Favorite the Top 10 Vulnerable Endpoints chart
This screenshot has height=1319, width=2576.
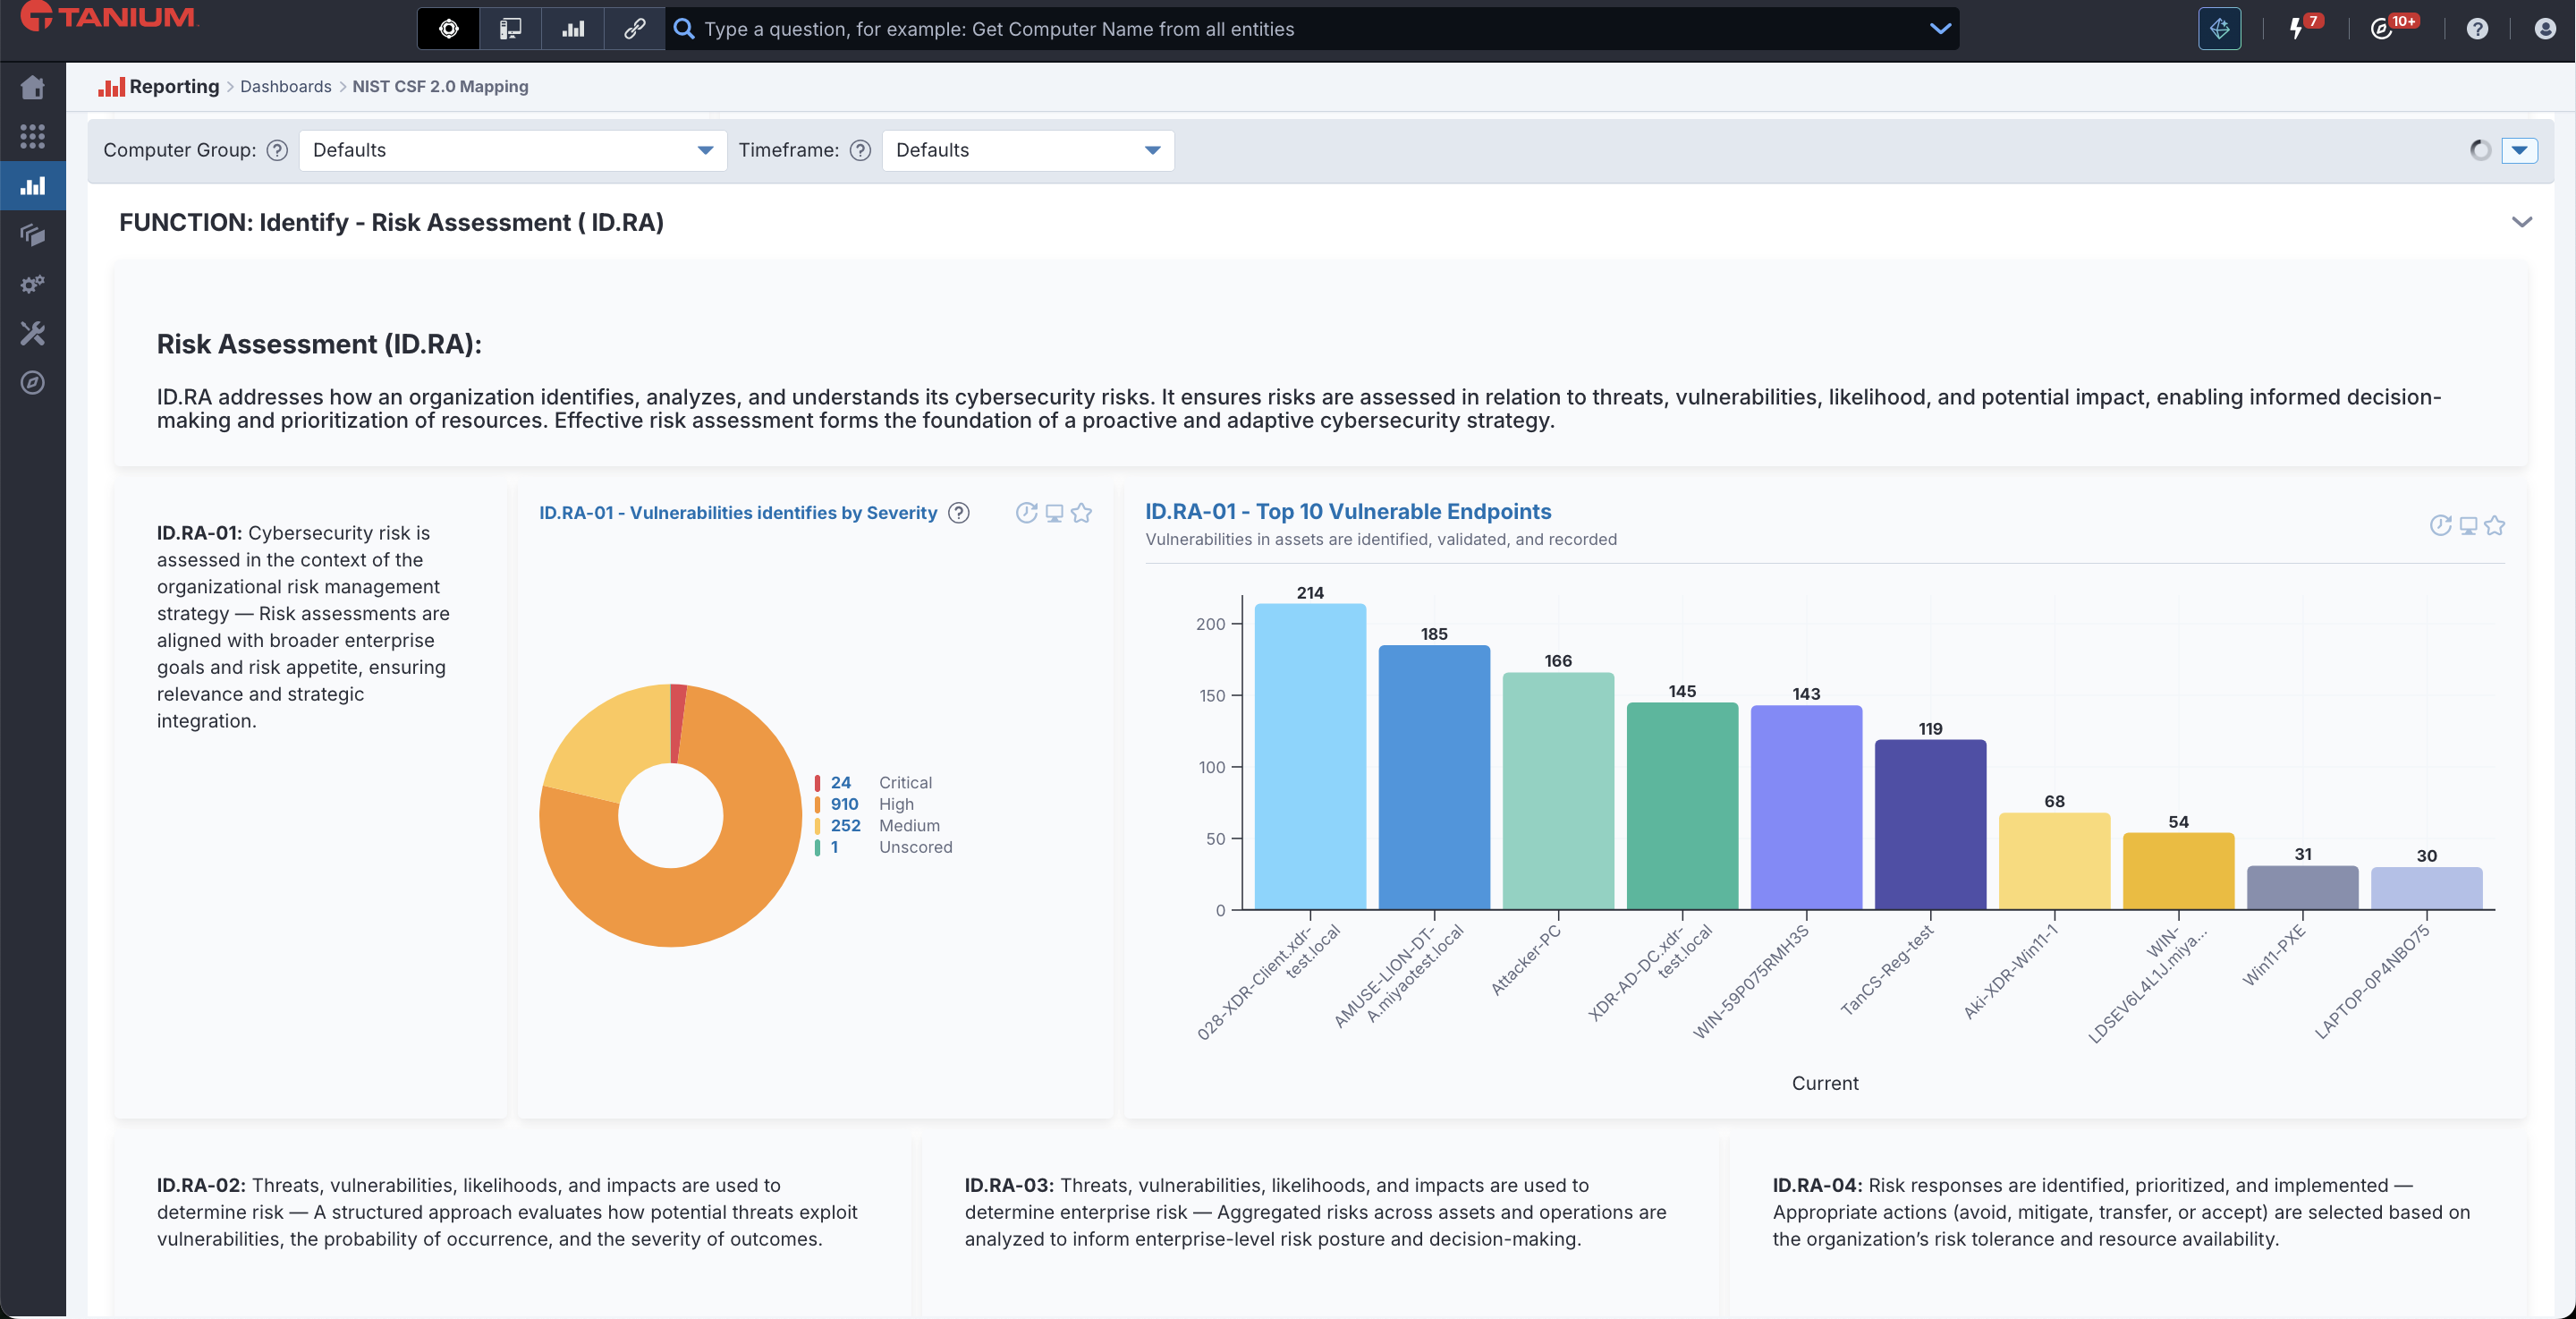coord(2494,525)
